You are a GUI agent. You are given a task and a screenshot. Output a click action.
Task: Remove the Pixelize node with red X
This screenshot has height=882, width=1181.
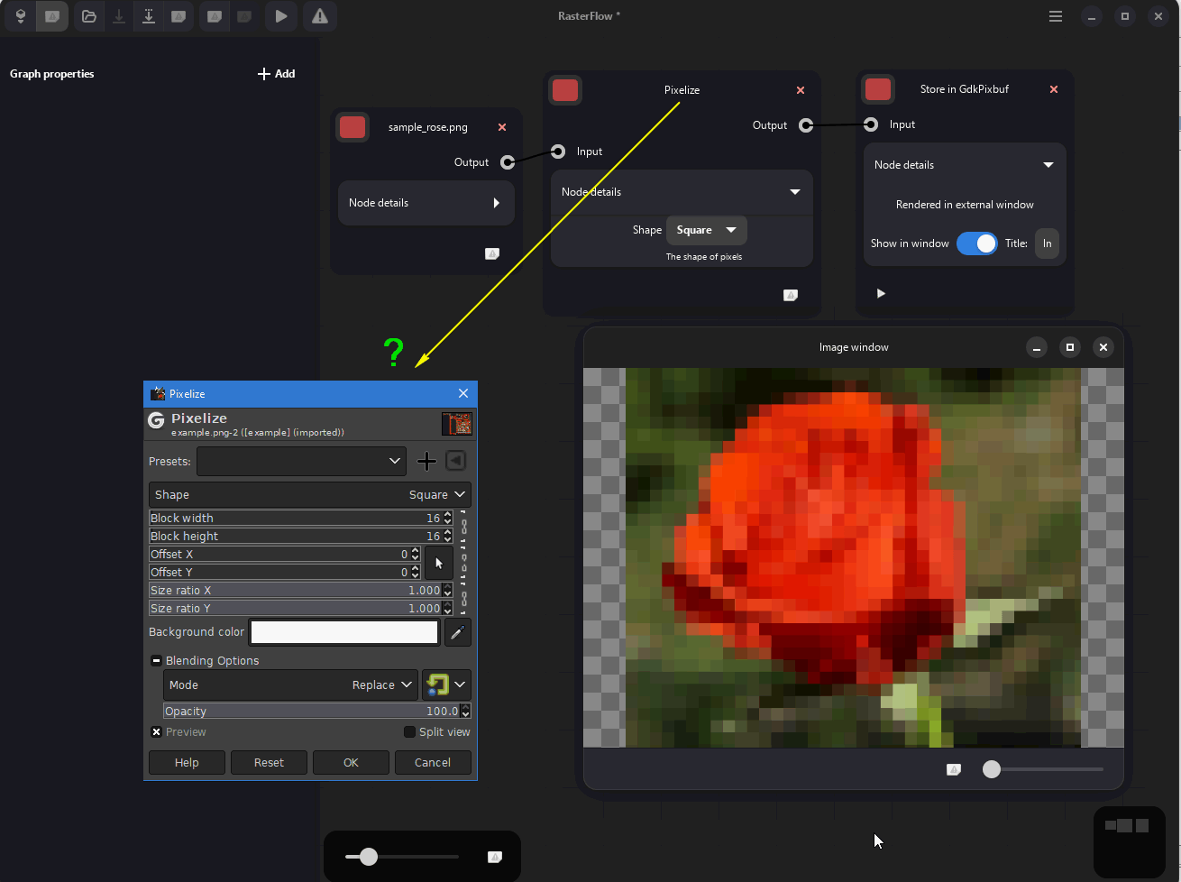[x=801, y=90]
